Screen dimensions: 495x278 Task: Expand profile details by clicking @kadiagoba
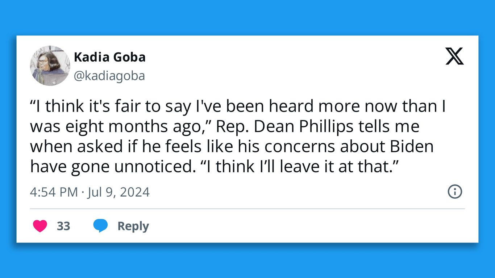point(109,76)
